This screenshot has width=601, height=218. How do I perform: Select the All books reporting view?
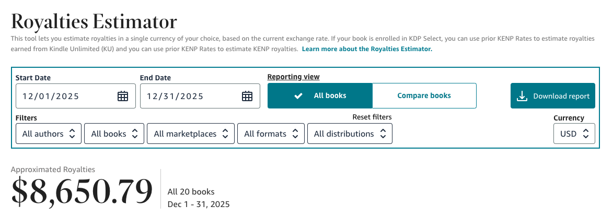click(x=320, y=96)
